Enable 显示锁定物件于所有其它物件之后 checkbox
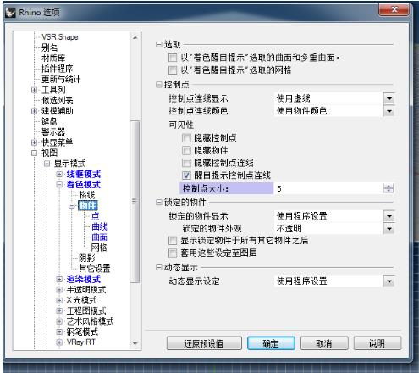Image resolution: width=419 pixels, height=373 pixels. pos(173,241)
